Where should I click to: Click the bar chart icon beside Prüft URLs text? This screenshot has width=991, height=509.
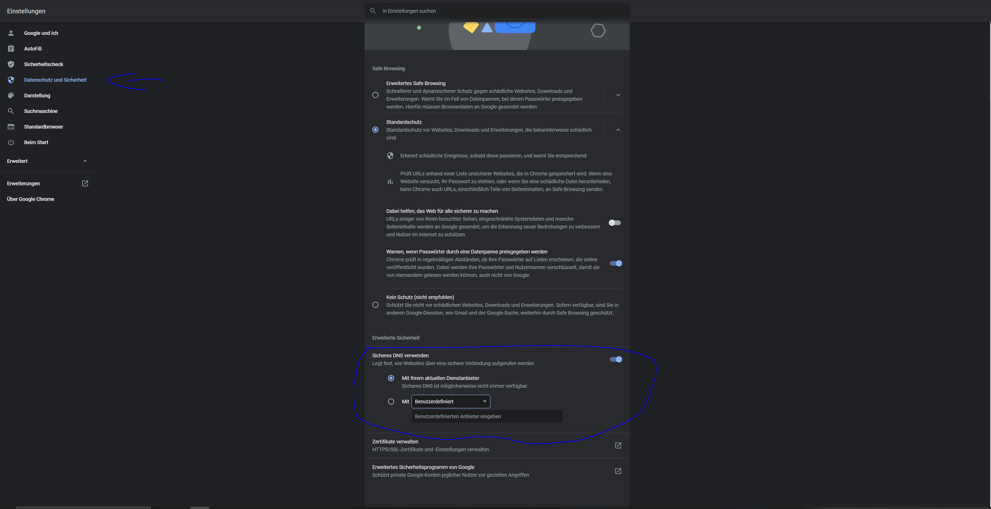[390, 182]
